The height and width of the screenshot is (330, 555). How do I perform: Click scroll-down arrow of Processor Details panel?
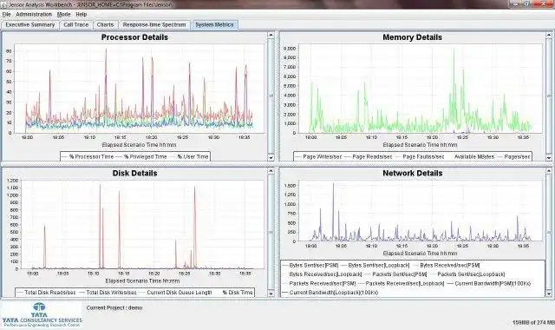pos(271,158)
